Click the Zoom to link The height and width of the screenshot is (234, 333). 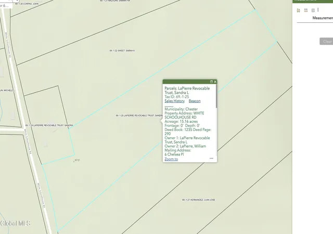171,159
